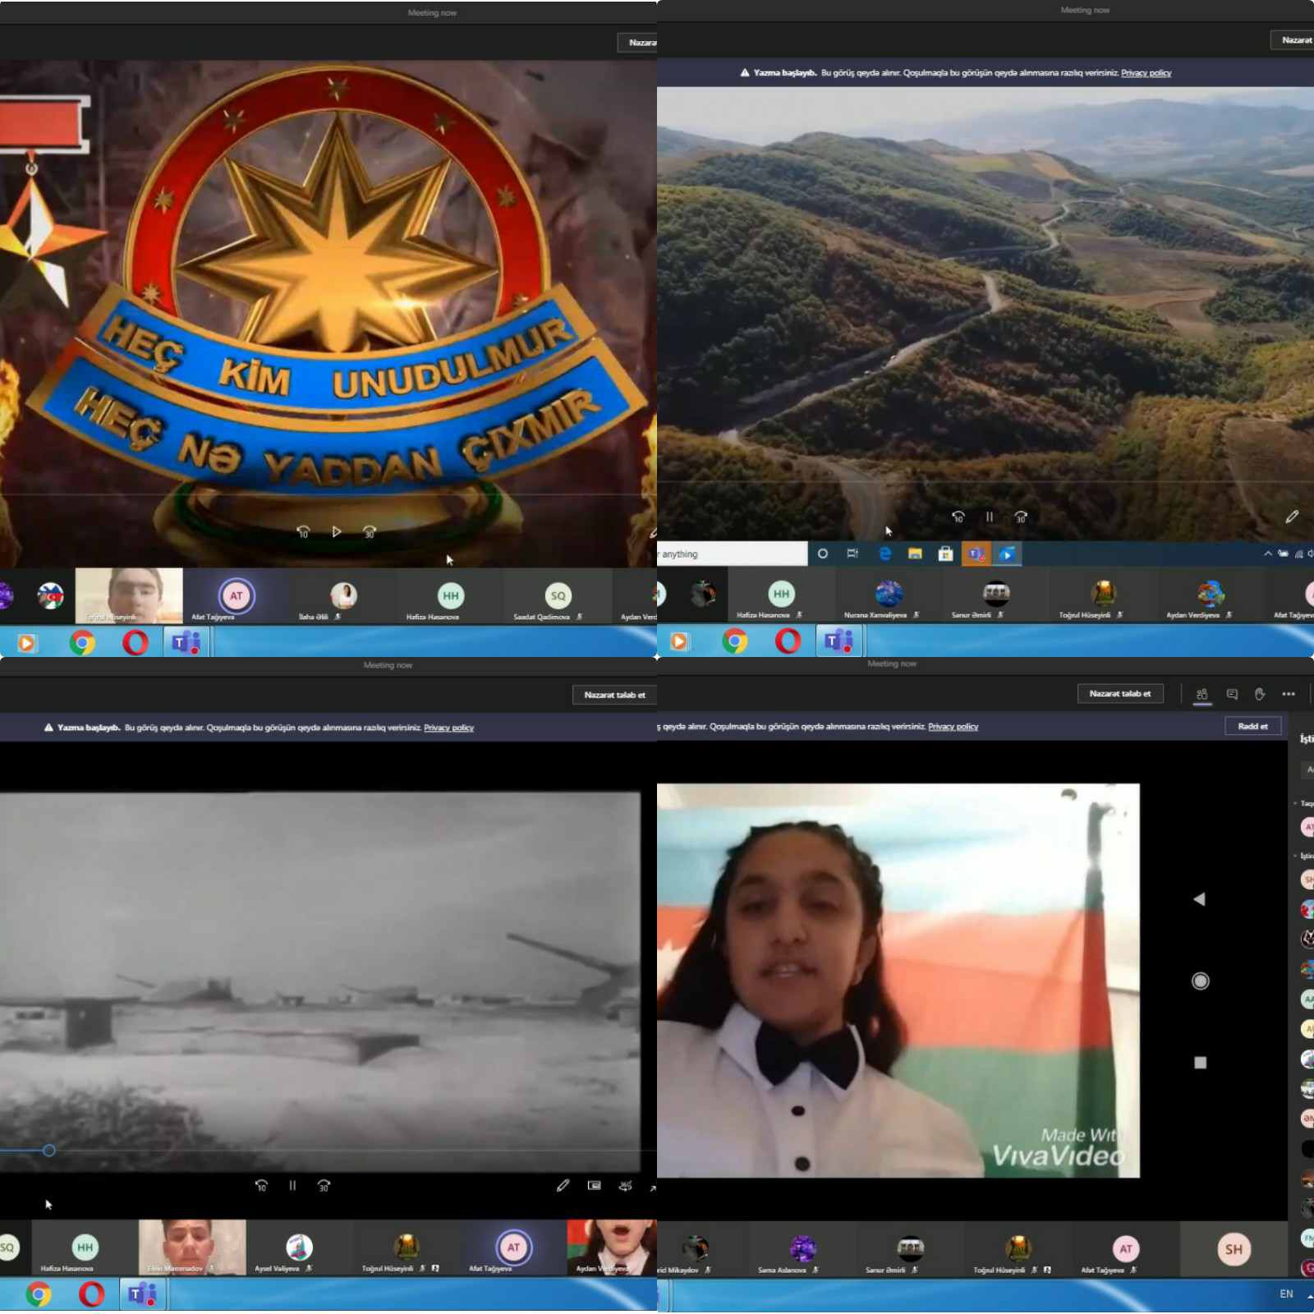
Task: Skip forward 30 seconds on black-and-white video
Action: [x=324, y=1185]
